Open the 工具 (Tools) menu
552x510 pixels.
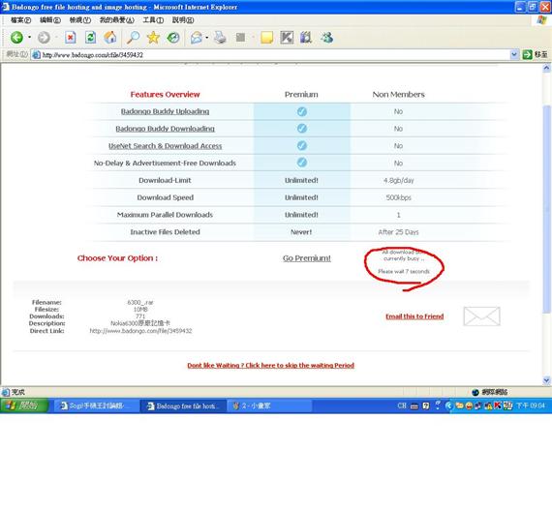153,20
